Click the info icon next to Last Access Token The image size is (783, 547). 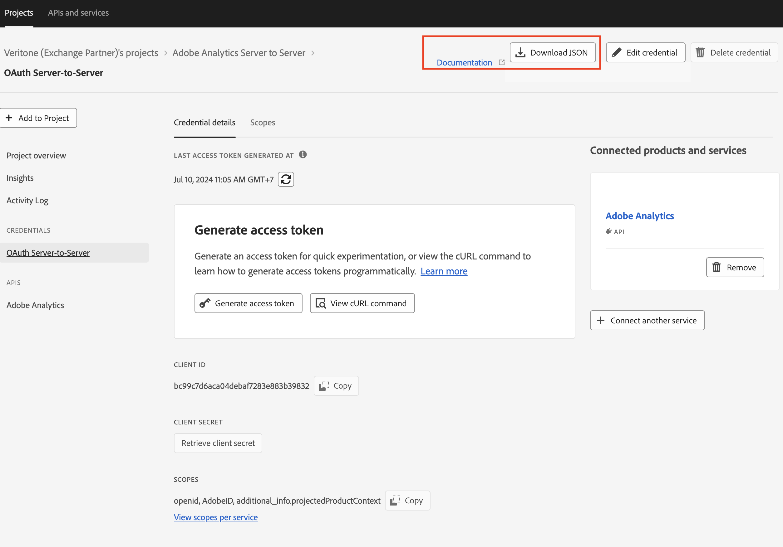pyautogui.click(x=303, y=155)
